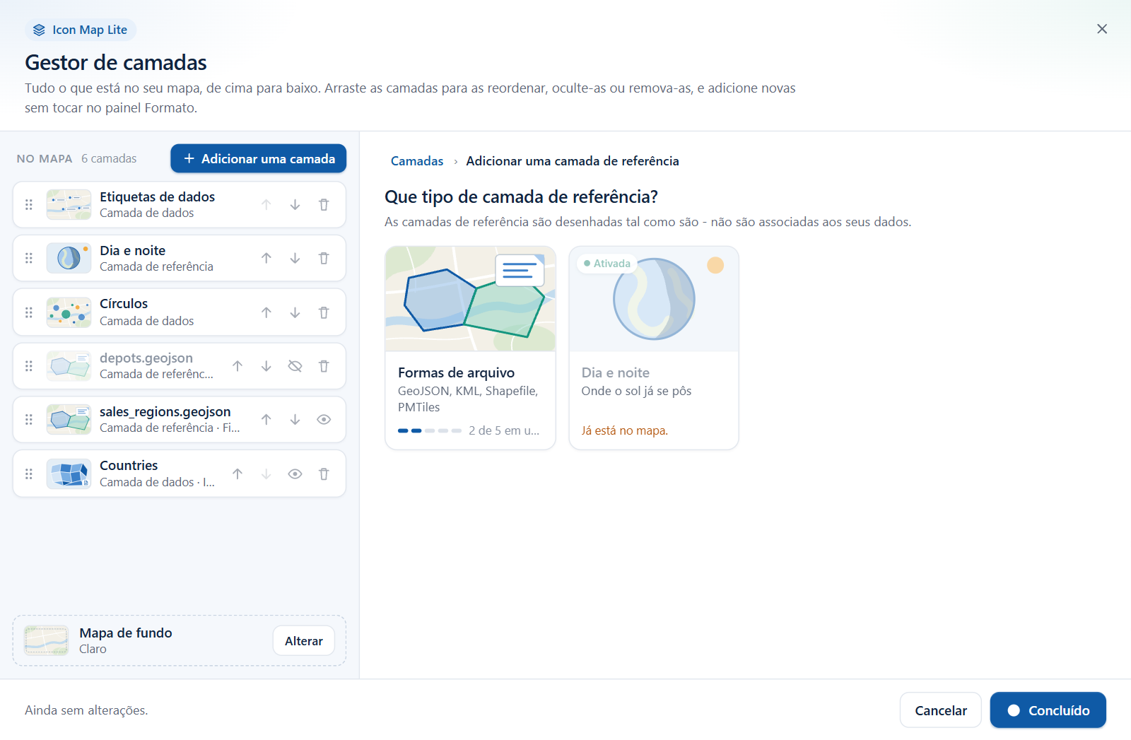Click Alterar for the background map
This screenshot has width=1131, height=740.
[304, 641]
